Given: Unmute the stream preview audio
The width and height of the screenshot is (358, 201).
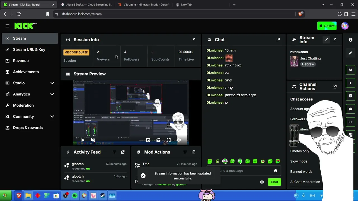Looking at the screenshot, I should 93,140.
